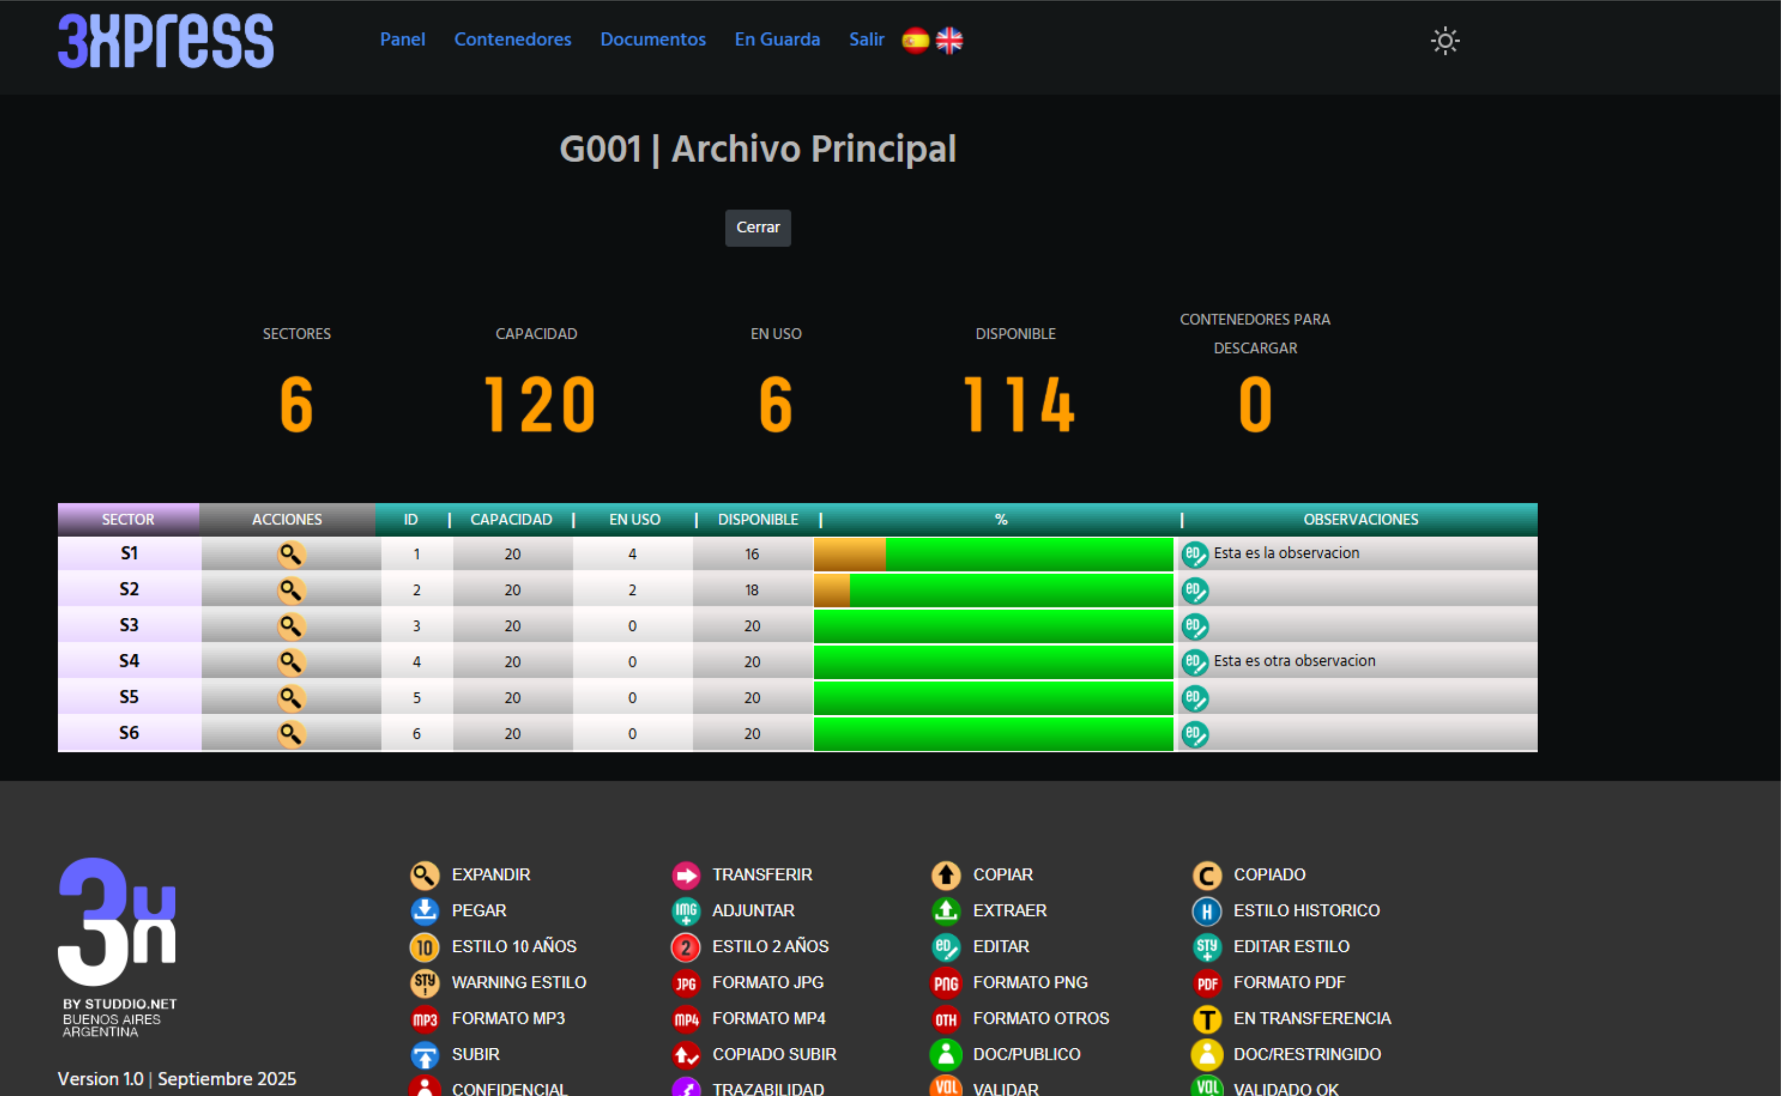
Task: Toggle light theme with sun icon
Action: click(1444, 41)
